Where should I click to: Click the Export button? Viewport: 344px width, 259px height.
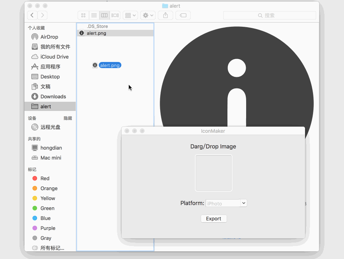coord(214,218)
